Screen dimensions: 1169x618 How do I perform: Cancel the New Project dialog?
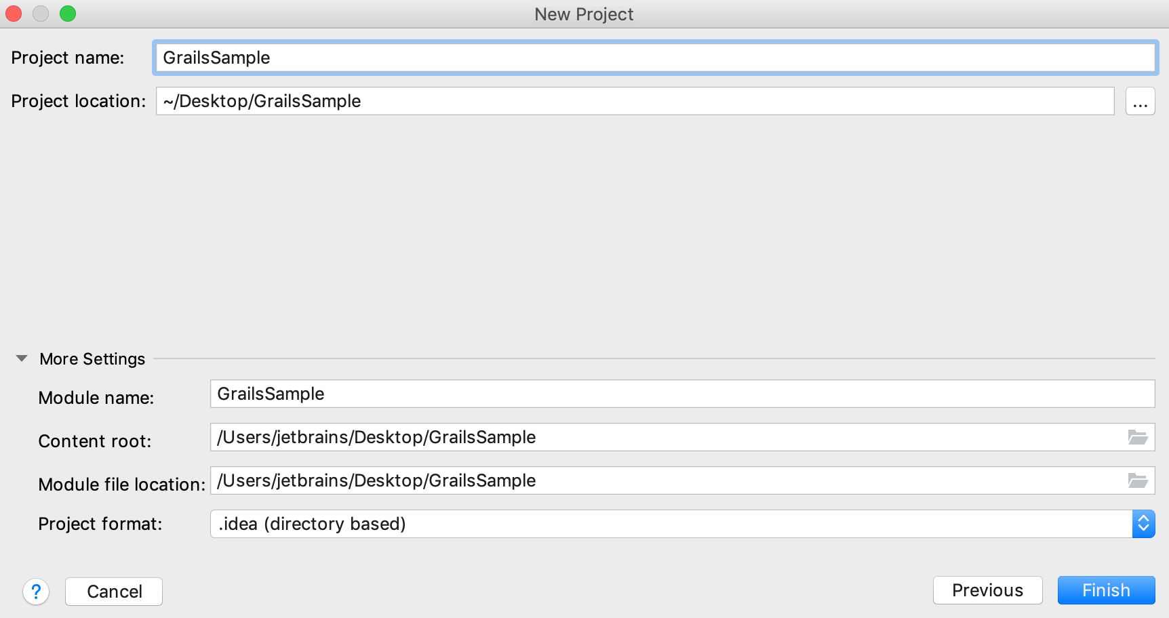pyautogui.click(x=114, y=592)
